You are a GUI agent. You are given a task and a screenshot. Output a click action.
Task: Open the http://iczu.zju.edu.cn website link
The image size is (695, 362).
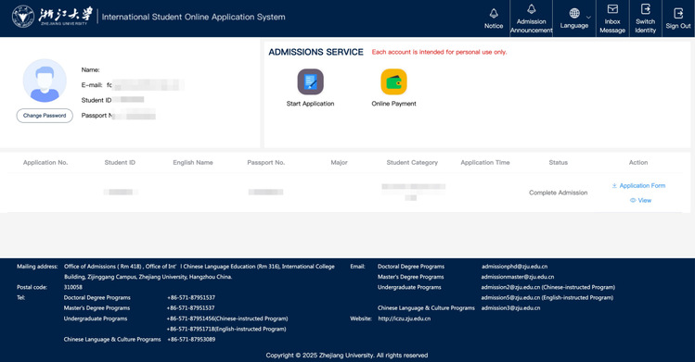pyautogui.click(x=405, y=318)
